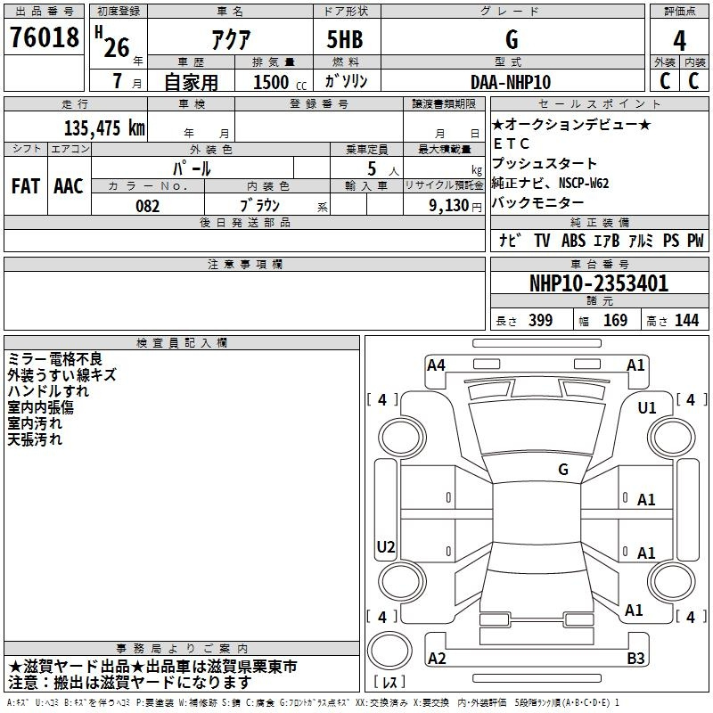Select the lot number 76018
This screenshot has height=713, width=713.
click(x=44, y=37)
